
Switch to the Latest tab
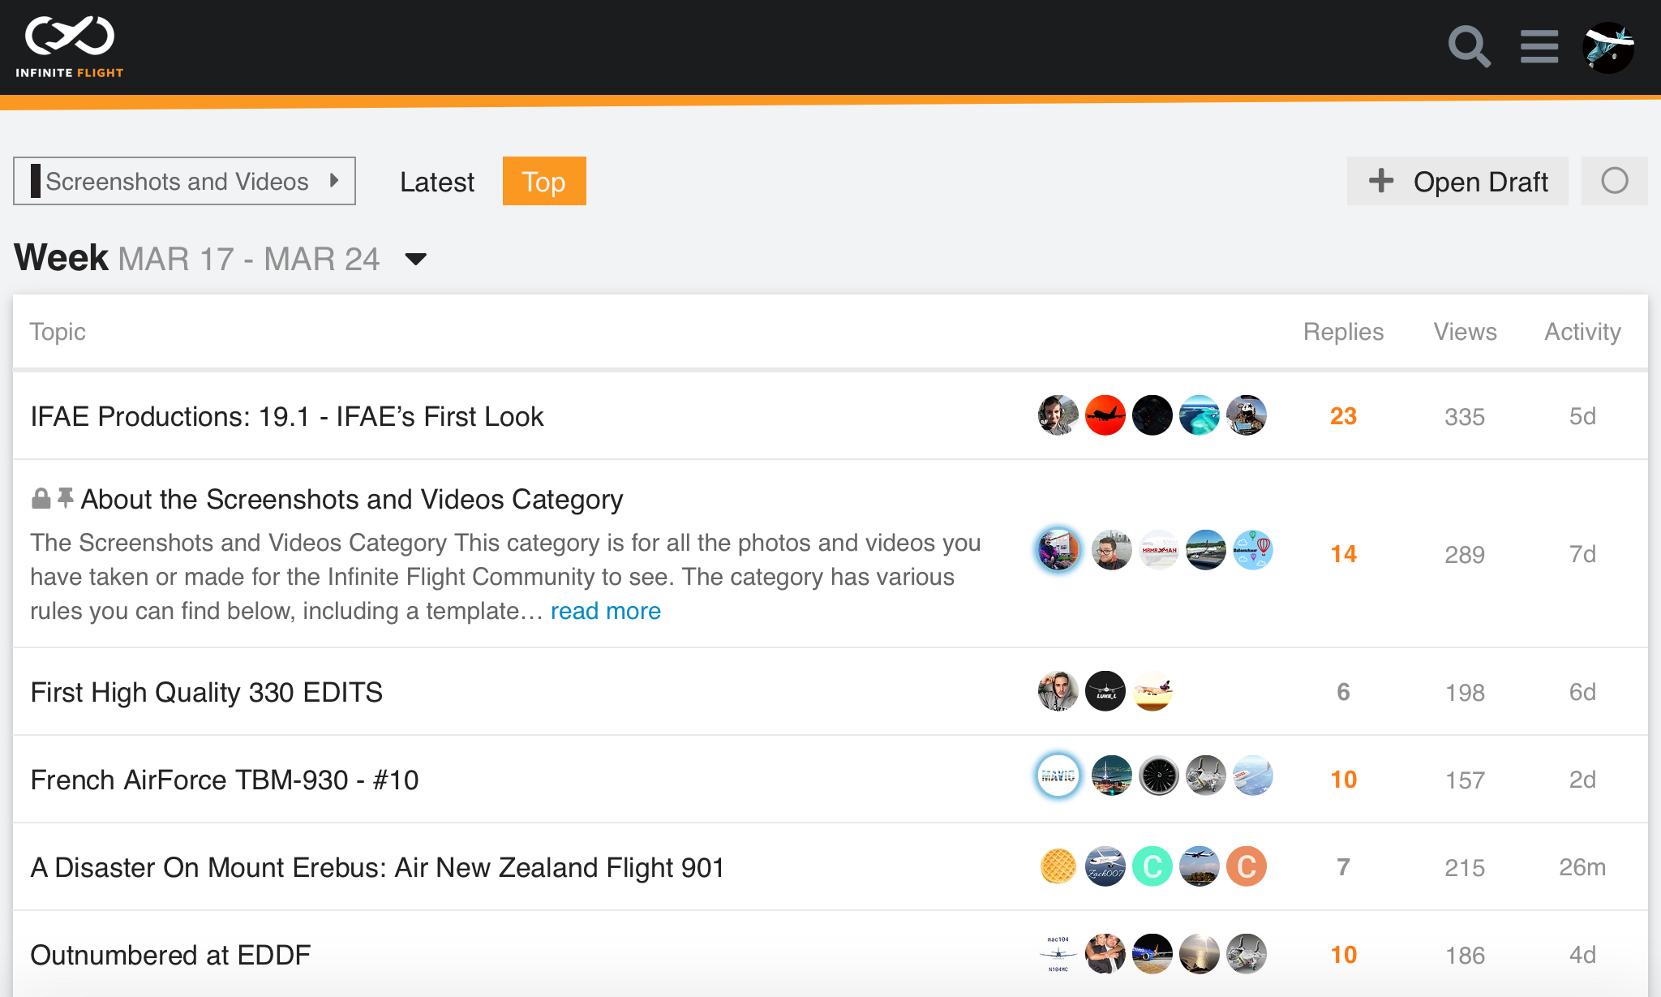click(x=436, y=182)
